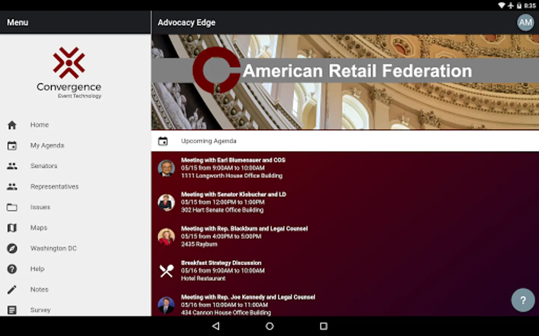This screenshot has width=539, height=336.
Task: Tap the 05/16 from 10:00AM to 11:00AM time
Action: coord(225,305)
